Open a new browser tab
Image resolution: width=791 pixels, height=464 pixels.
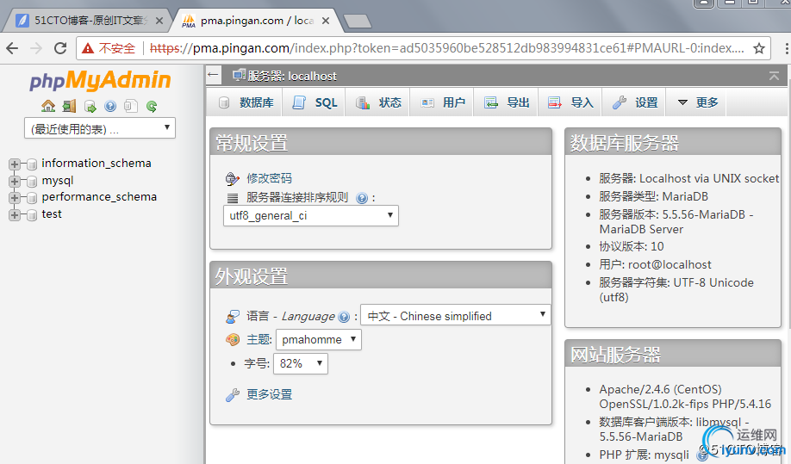tap(358, 22)
